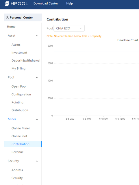Image resolution: width=139 pixels, height=185 pixels.
Task: Click the Personal Center header
Action: [x=23, y=17]
